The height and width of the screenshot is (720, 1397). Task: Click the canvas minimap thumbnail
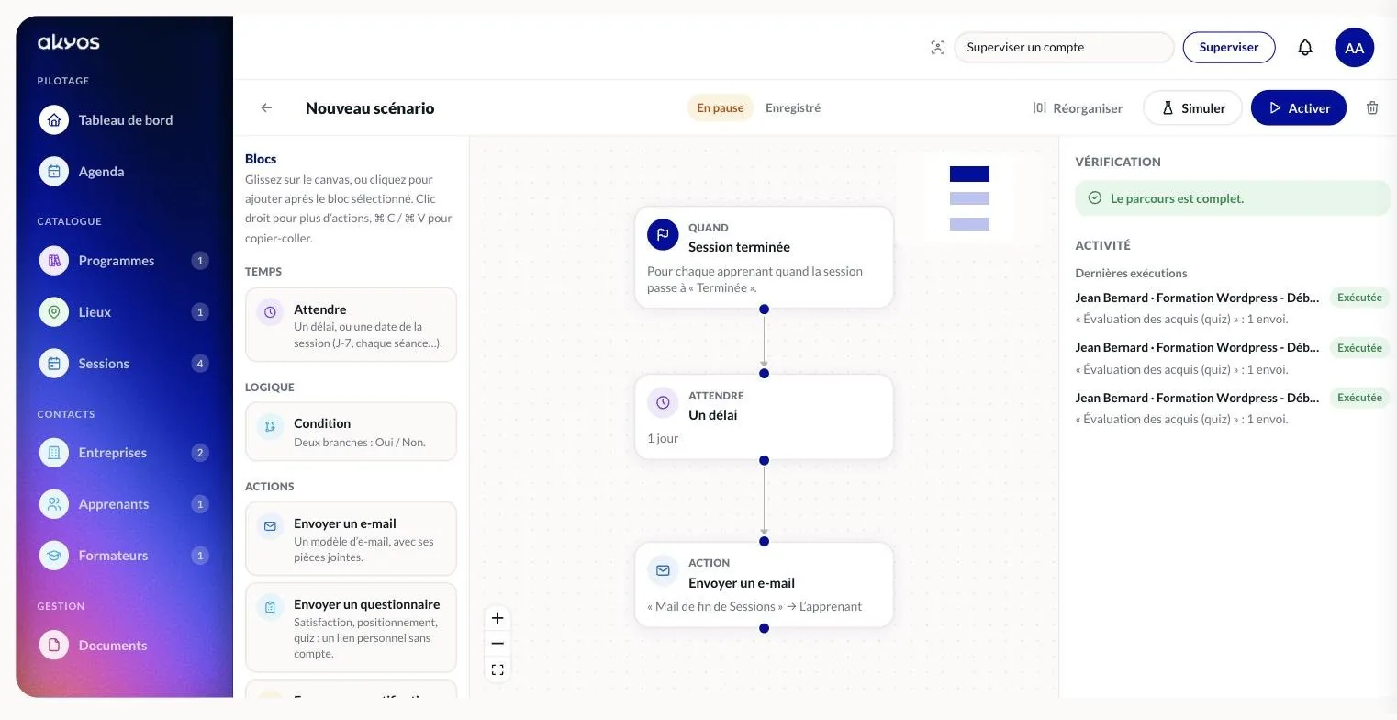[969, 198]
